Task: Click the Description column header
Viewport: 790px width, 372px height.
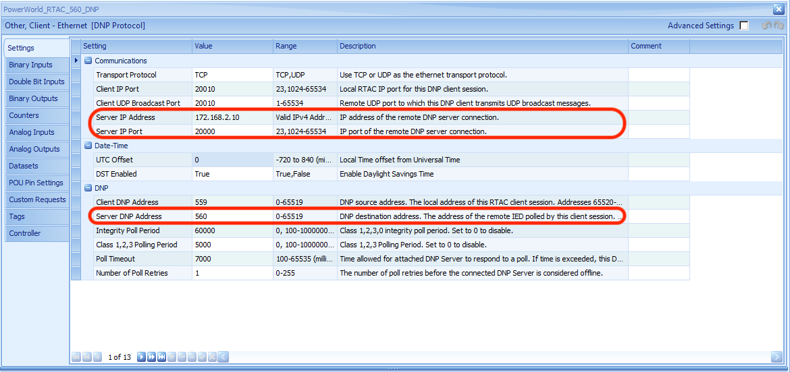Action: coord(483,46)
